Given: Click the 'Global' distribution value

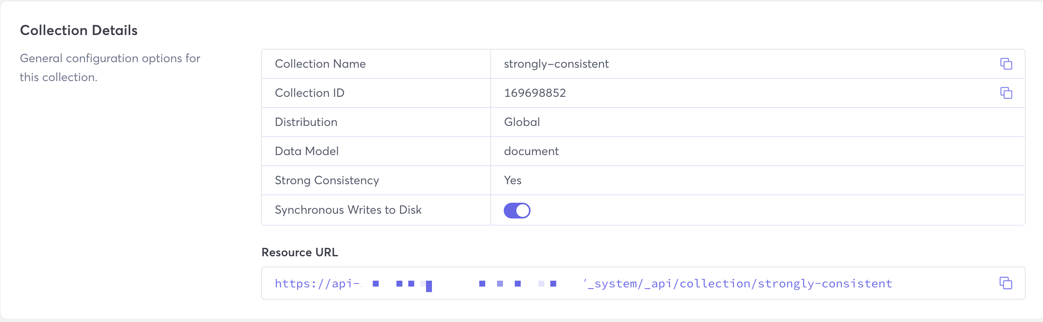Looking at the screenshot, I should point(521,122).
